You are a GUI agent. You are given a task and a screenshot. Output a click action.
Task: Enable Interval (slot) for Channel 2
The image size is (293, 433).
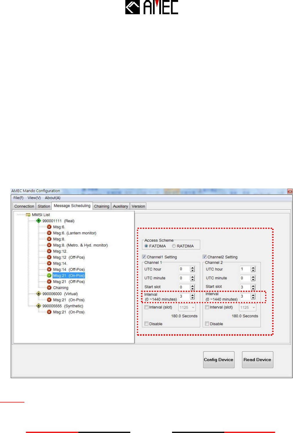pos(207,307)
